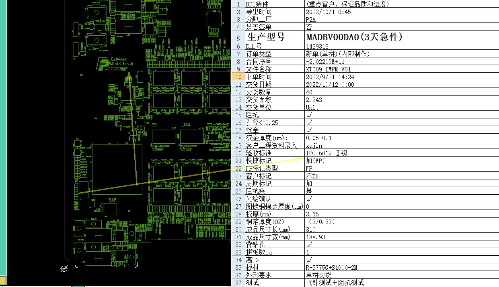
Task: Select the 新单(单拼)(内部制作) cell
Action: point(402,54)
